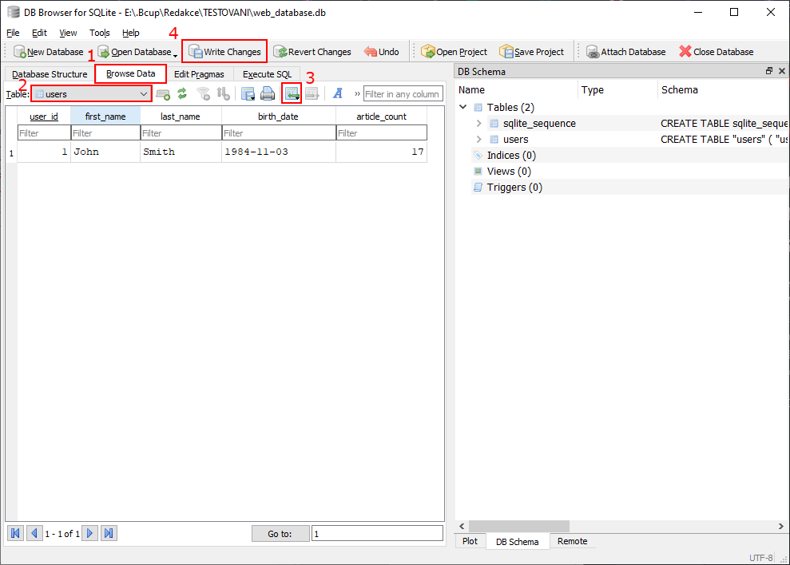This screenshot has height=565, width=790.
Task: Collapse the Tables (2) tree item
Action: [x=462, y=106]
